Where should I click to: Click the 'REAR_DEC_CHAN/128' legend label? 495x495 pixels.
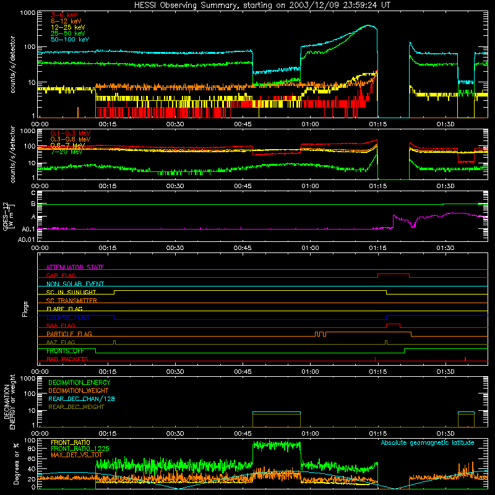coord(82,399)
